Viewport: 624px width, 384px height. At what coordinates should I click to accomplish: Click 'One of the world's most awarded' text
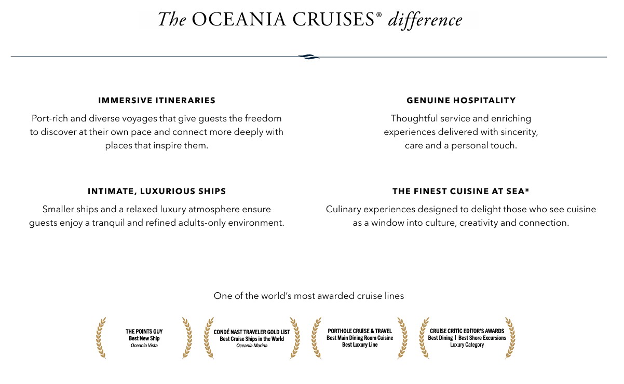pyautogui.click(x=309, y=296)
